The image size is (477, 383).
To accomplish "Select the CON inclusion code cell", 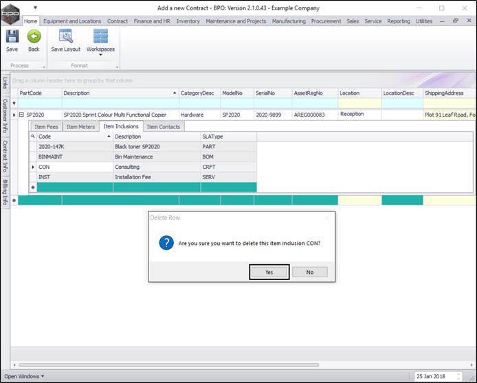I will (x=75, y=167).
